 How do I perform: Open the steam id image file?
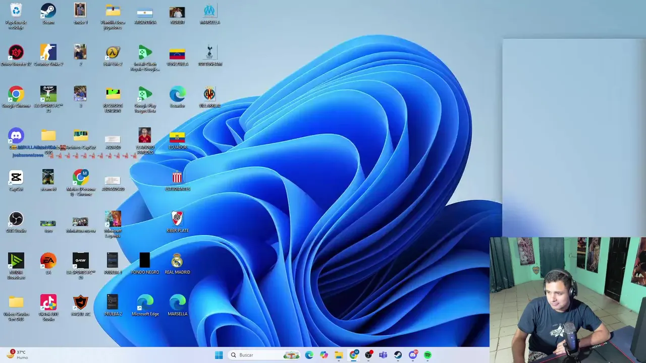pyautogui.click(x=48, y=180)
